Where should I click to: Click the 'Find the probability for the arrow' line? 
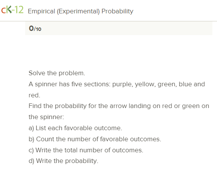[119, 106]
